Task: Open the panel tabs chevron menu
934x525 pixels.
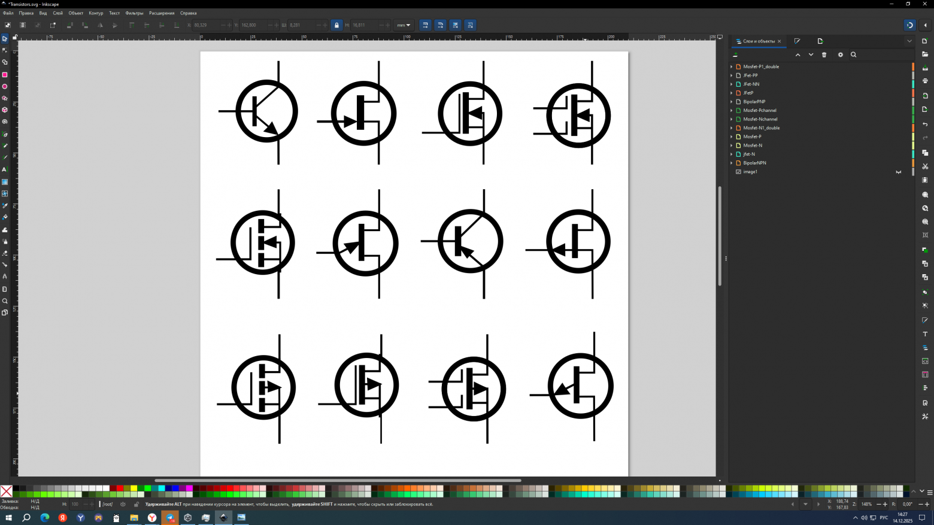Action: [909, 41]
